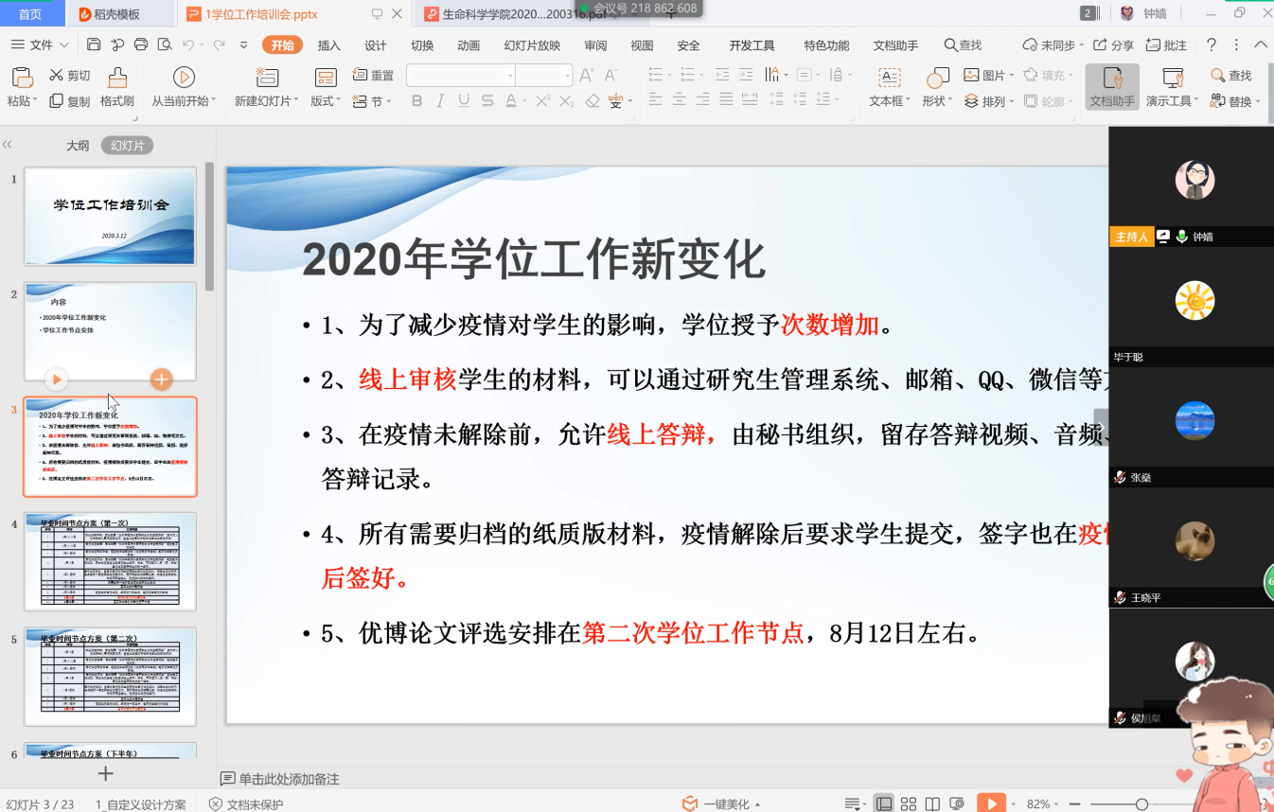Switch sidebar to 大纲 outline view

click(78, 146)
